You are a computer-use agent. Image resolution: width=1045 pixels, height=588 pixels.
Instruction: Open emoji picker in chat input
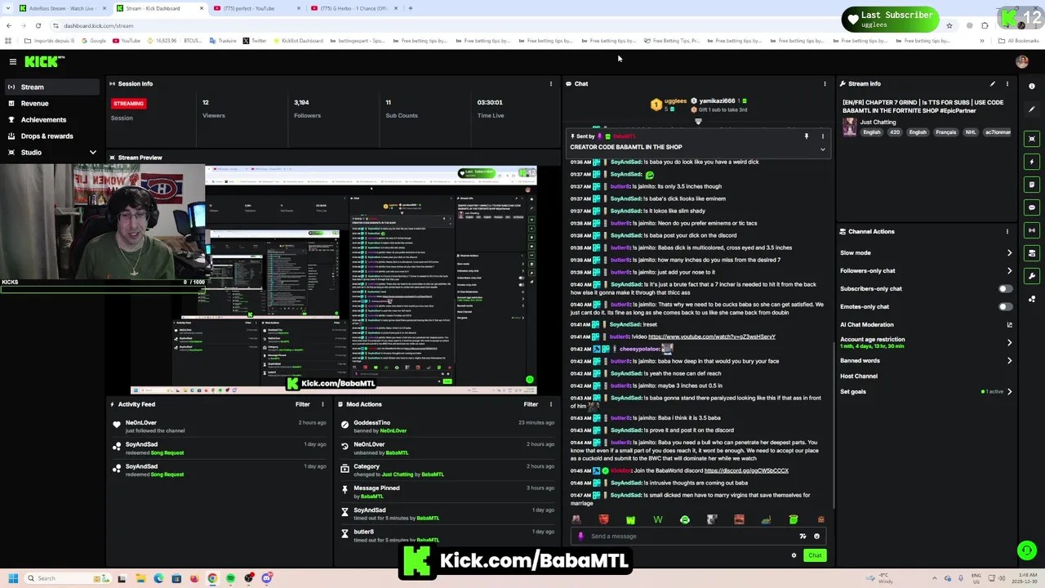click(x=816, y=537)
